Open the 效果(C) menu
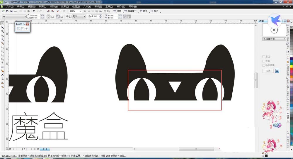This screenshot has height=159, width=293. point(65,6)
